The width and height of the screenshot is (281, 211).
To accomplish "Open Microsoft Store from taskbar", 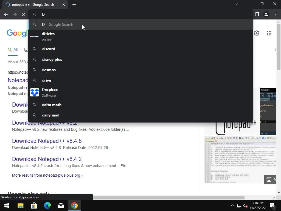I will click(x=34, y=206).
